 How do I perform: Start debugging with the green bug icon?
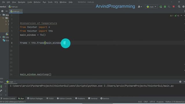tap(165, 7)
